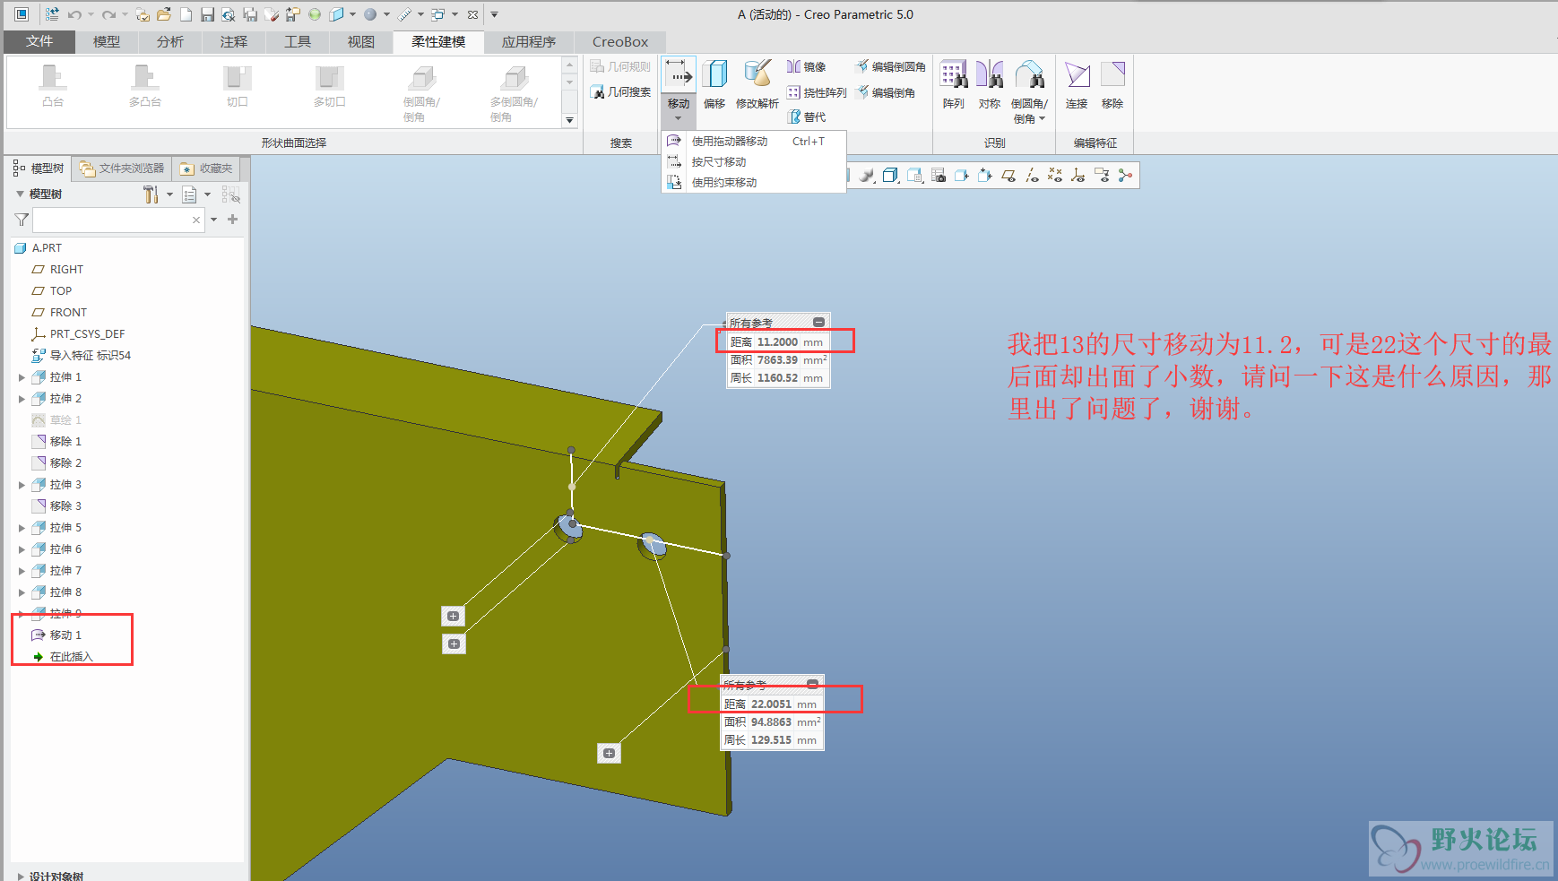The width and height of the screenshot is (1558, 881).
Task: Click the display style shaded-spheres icon
Action: pyautogui.click(x=866, y=176)
